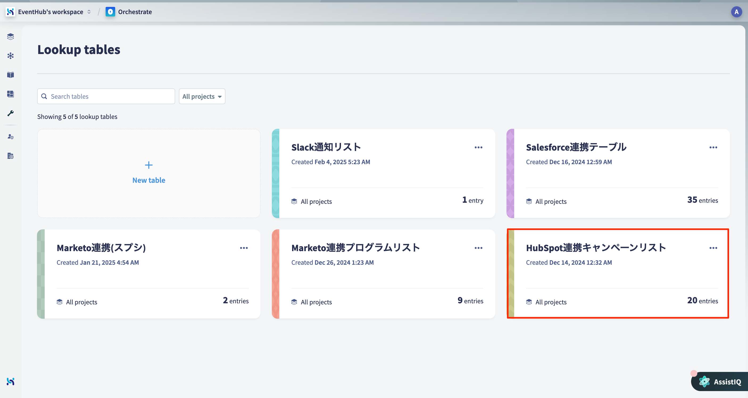The height and width of the screenshot is (398, 748).
Task: Expand the All projects filter dropdown
Action: (x=202, y=97)
